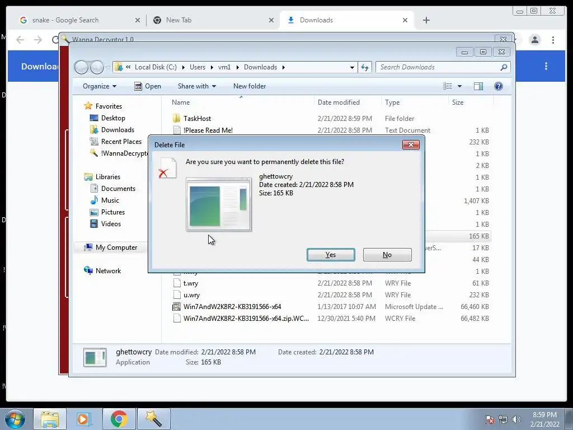Click ghettowcry thumbnail in delete dialog
This screenshot has width=573, height=430.
[219, 204]
